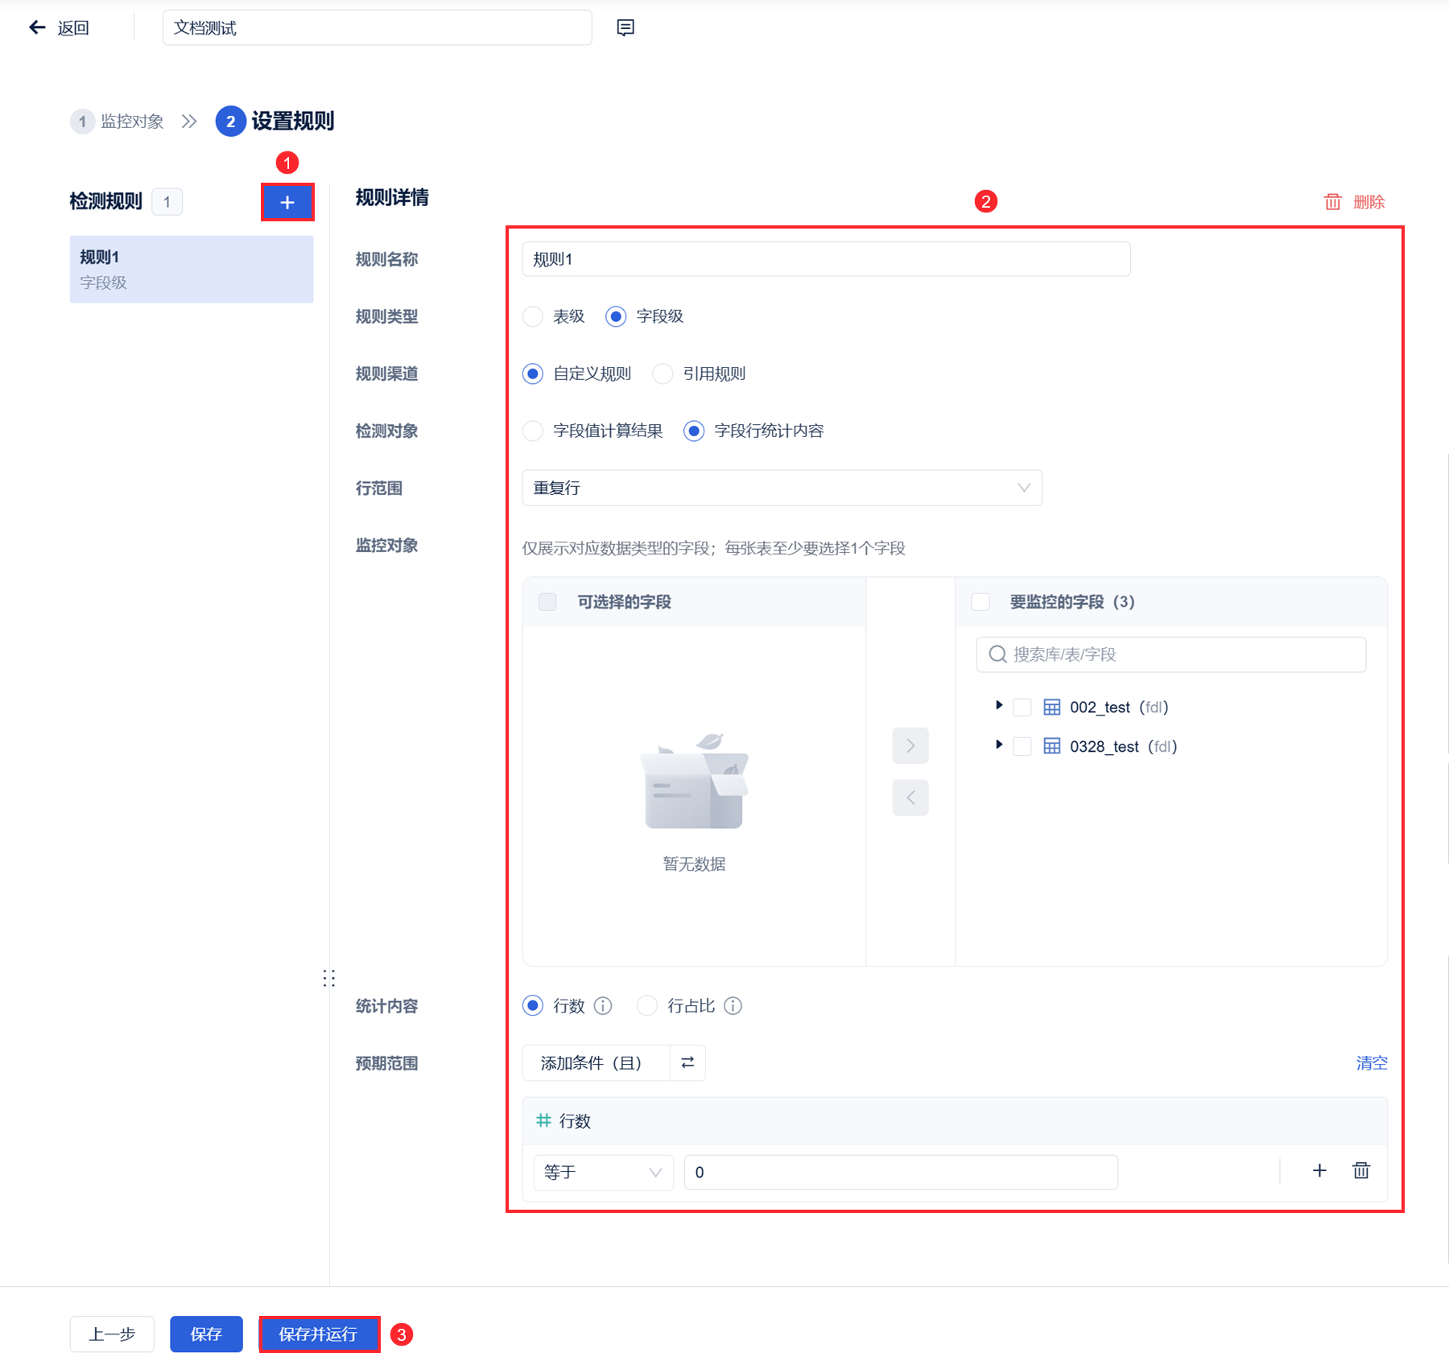Image resolution: width=1449 pixels, height=1365 pixels.
Task: Click the condition value input showing 0
Action: (901, 1172)
